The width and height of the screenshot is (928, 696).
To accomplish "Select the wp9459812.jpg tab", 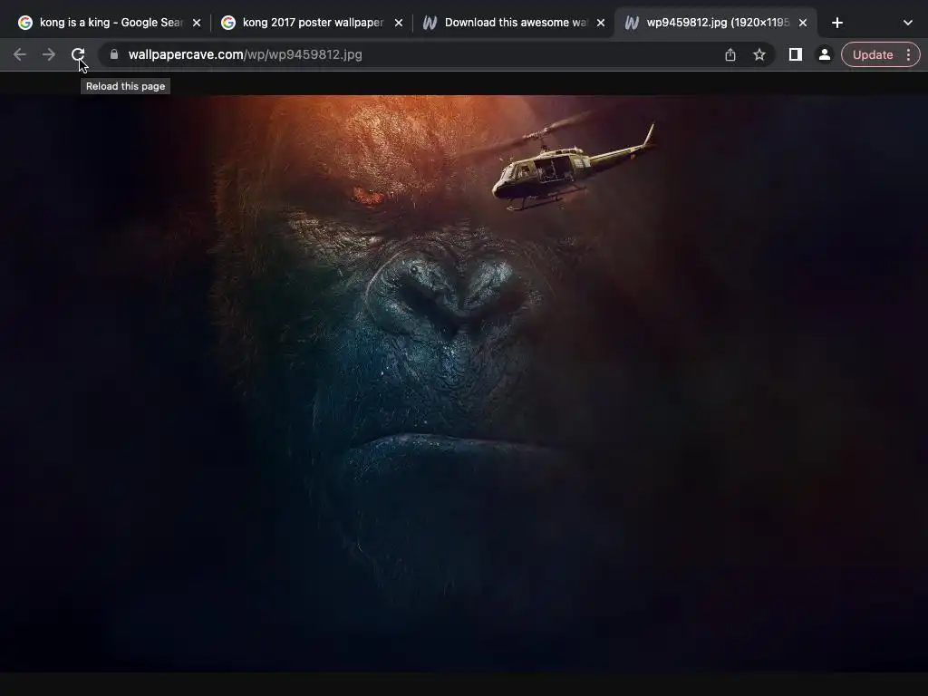I will point(718,23).
